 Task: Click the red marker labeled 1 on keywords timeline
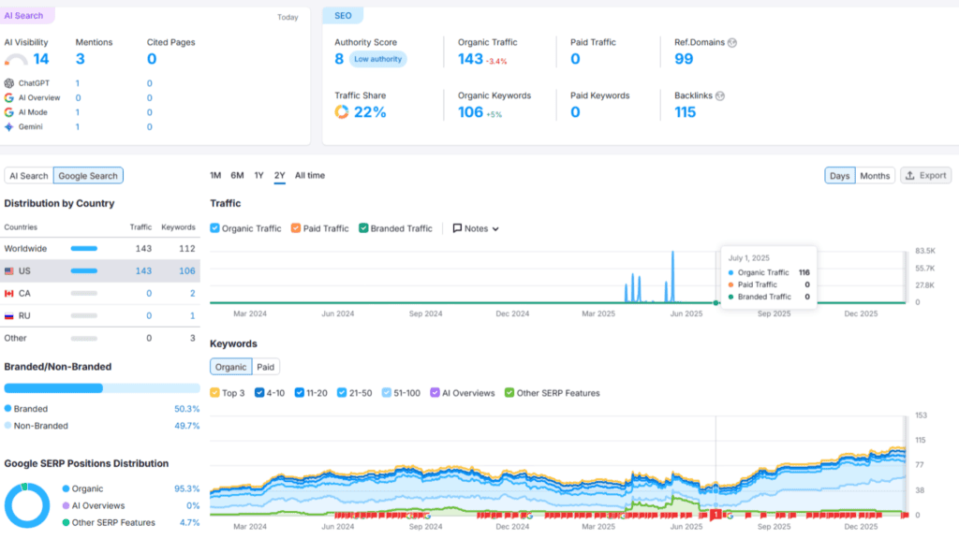coord(716,515)
